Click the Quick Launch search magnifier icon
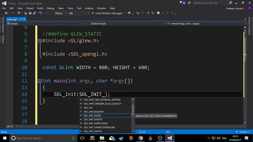Image resolution: width=253 pixels, height=142 pixels. tap(230, 3)
